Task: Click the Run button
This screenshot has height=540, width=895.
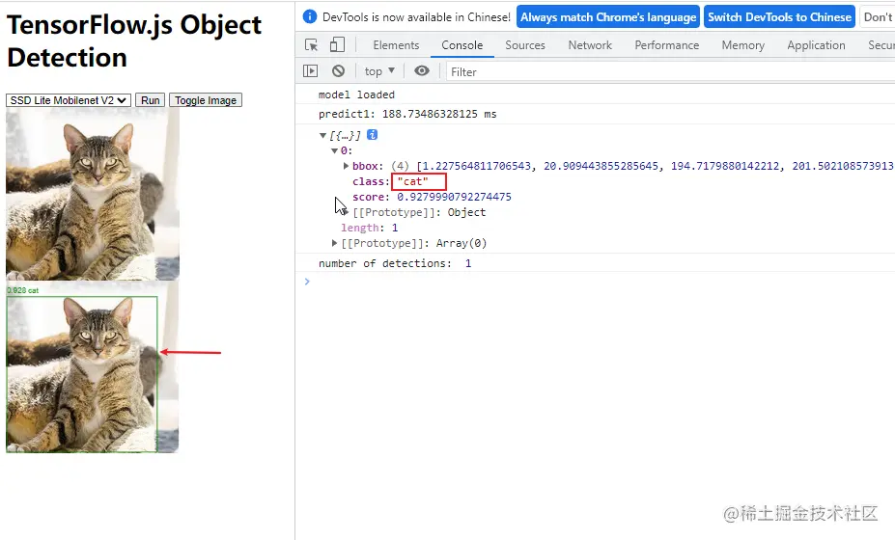Action: [x=150, y=100]
